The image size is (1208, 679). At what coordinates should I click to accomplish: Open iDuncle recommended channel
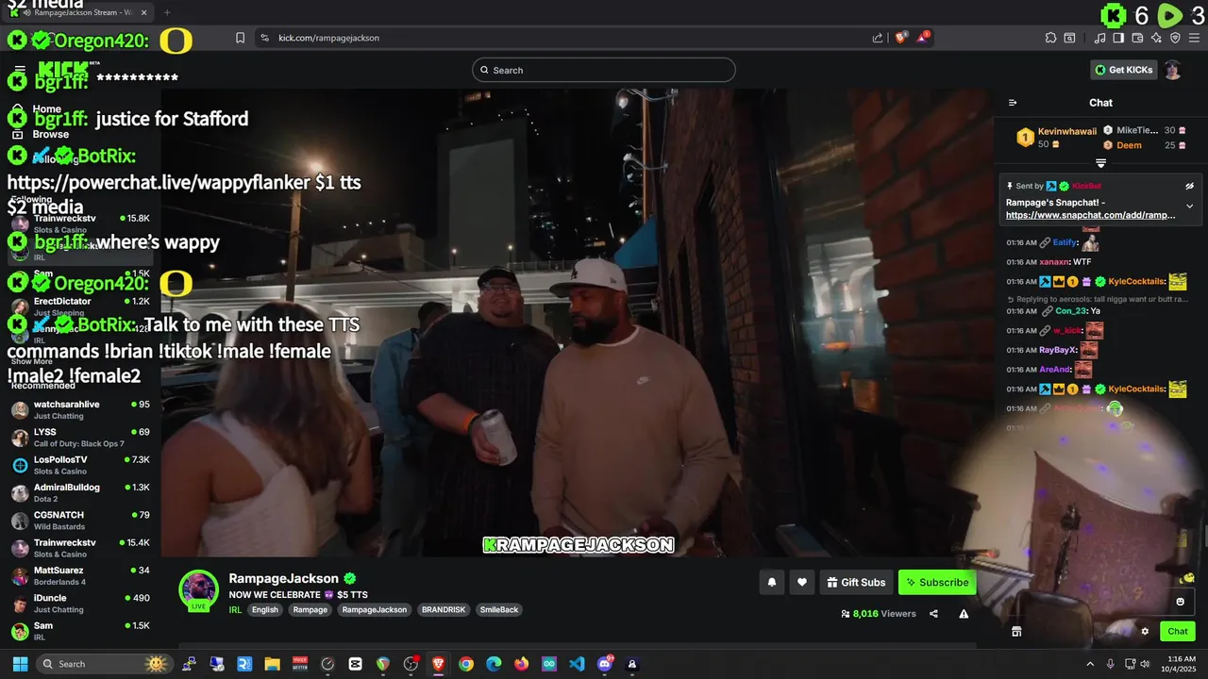(x=80, y=604)
